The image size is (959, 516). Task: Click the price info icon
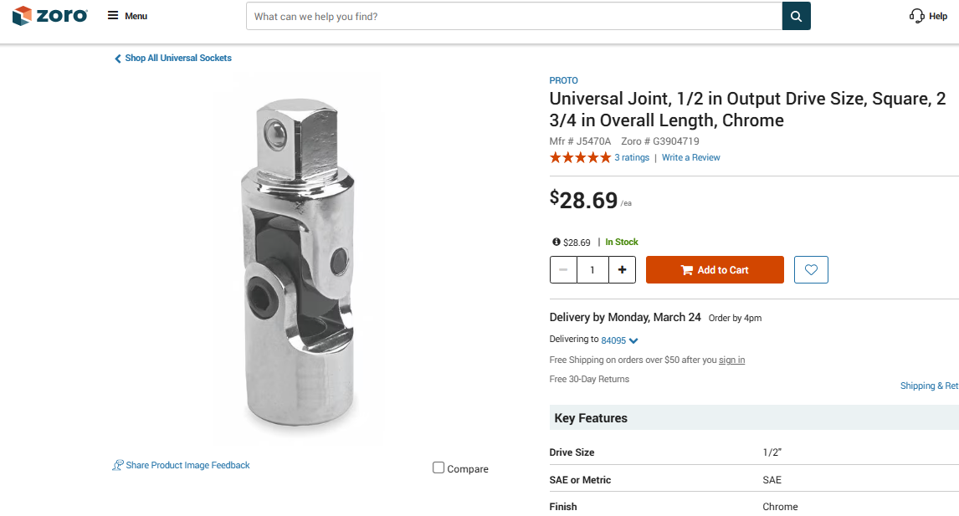point(556,242)
